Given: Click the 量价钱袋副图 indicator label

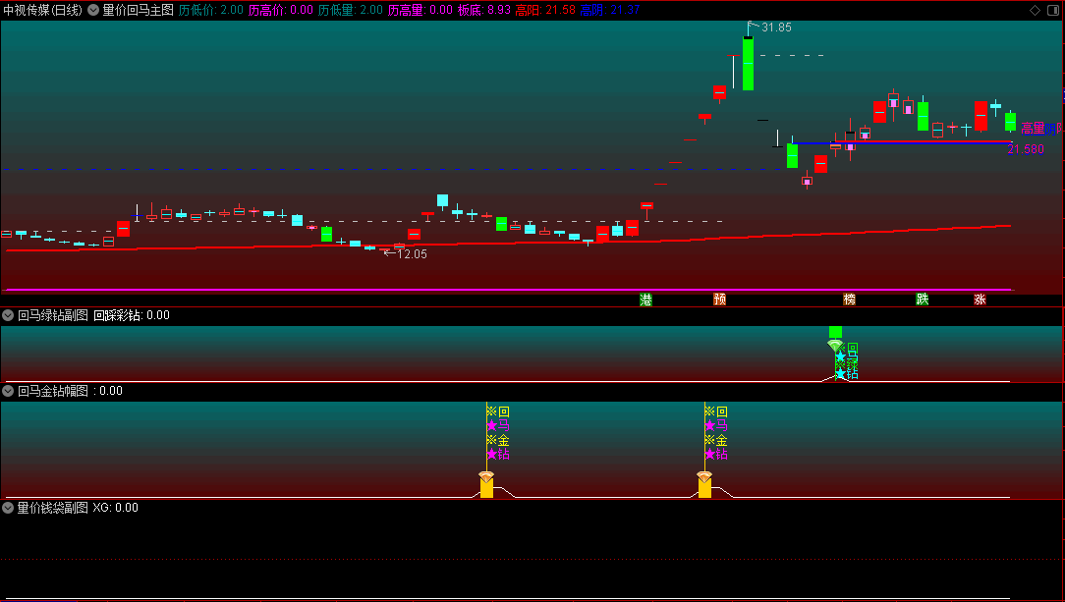Looking at the screenshot, I should click(53, 508).
